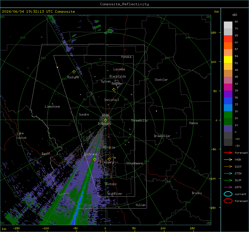Click the Lacombe town label
Screen dimensions: 249x232
coord(119,69)
